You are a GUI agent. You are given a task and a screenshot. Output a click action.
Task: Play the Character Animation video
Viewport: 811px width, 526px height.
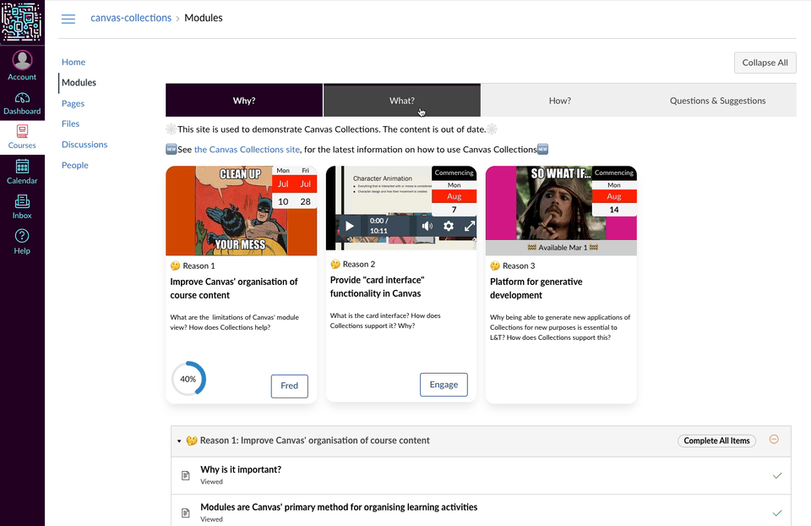[349, 226]
